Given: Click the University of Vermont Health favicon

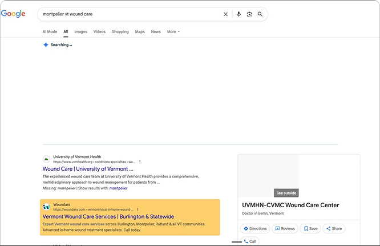Looking at the screenshot, I should [46, 159].
